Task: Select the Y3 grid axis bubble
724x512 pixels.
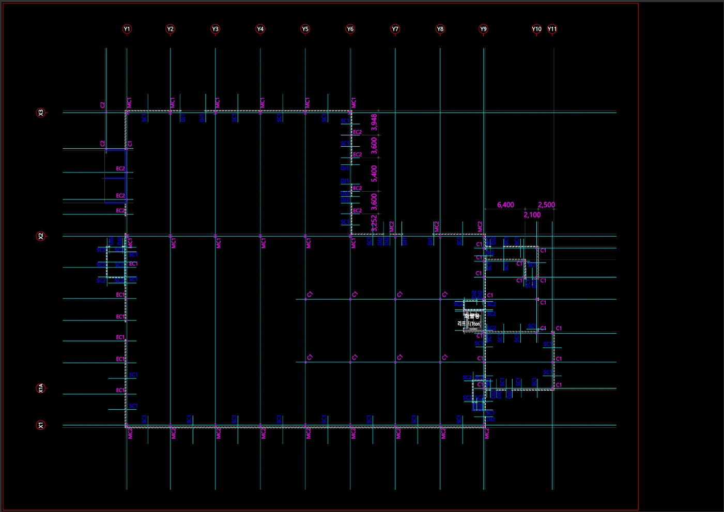Action: (x=215, y=29)
